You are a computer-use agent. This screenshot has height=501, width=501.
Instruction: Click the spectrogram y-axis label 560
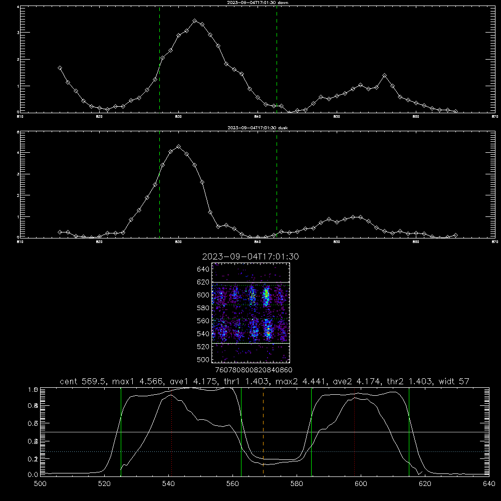tap(203, 321)
